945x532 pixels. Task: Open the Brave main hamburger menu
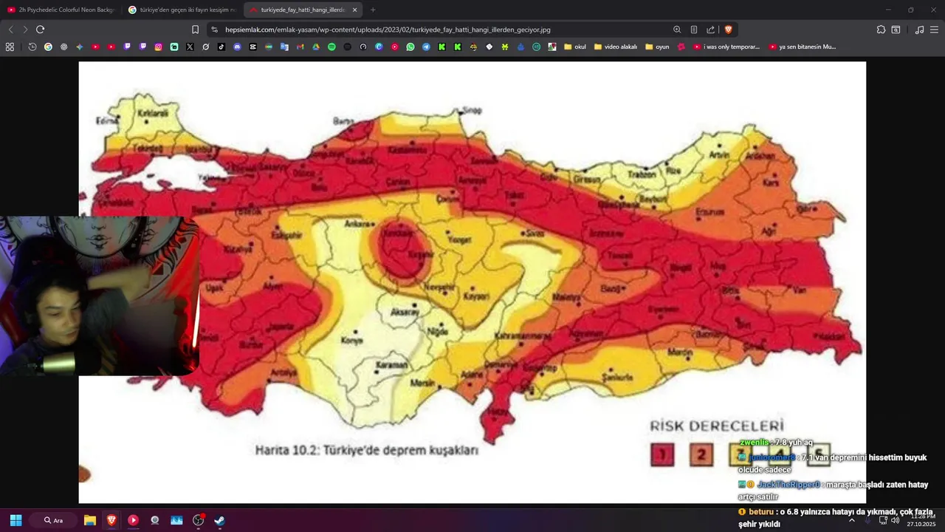[x=934, y=30]
